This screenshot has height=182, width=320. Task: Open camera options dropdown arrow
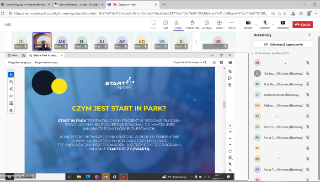pos(256,25)
